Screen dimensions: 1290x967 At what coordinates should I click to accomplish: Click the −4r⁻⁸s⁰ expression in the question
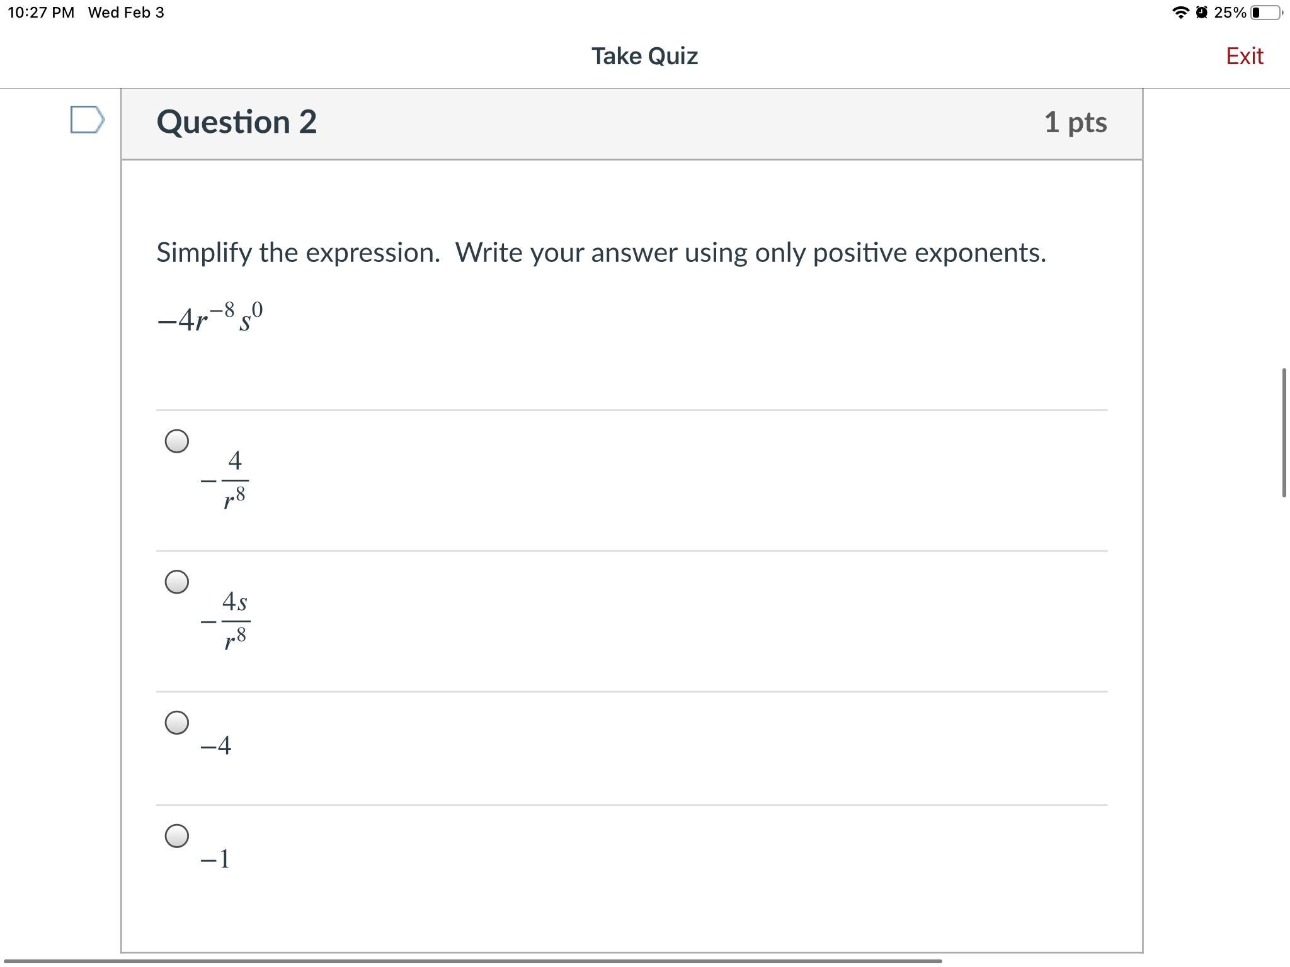(210, 318)
